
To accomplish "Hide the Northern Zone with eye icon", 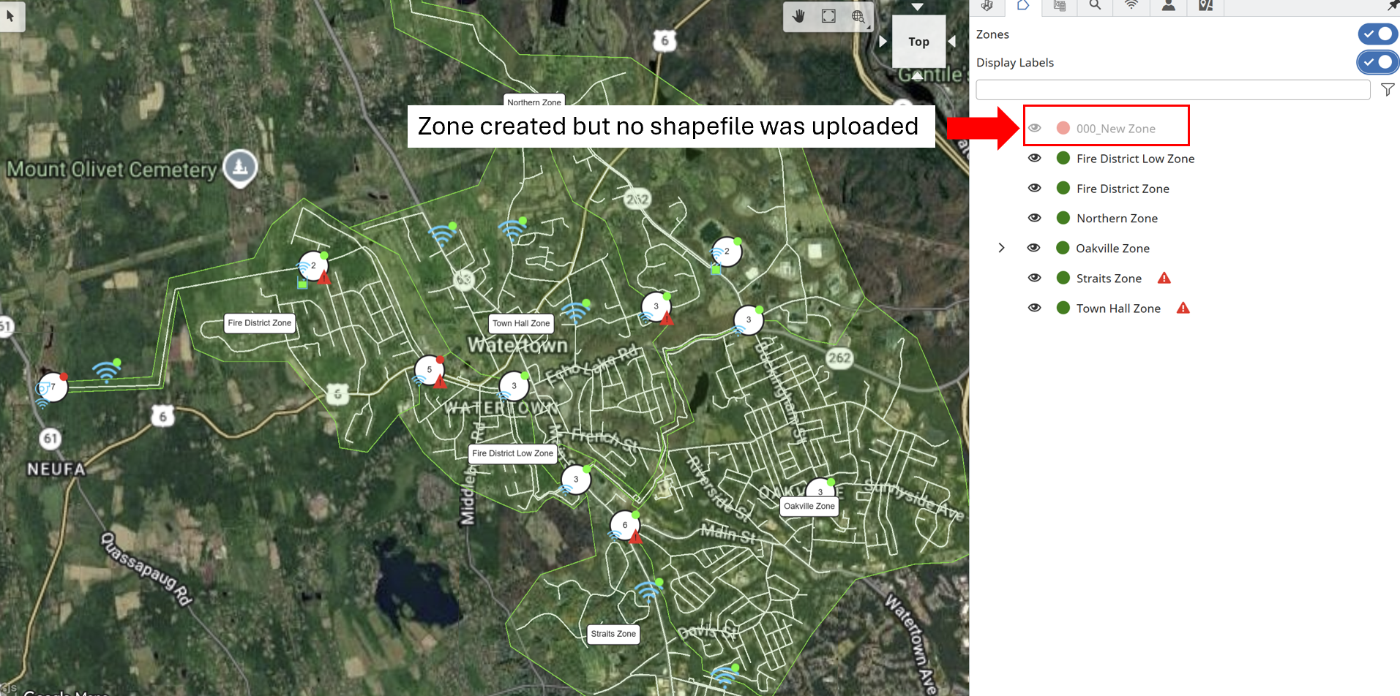I will 1035,218.
